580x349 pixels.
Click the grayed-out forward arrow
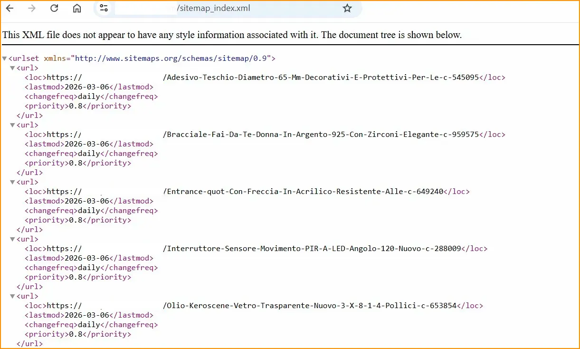(x=31, y=8)
